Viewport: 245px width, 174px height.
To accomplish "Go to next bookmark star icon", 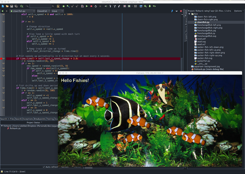I will pos(77,6).
